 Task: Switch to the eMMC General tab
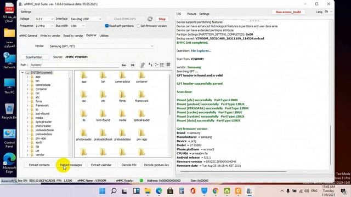28,36
